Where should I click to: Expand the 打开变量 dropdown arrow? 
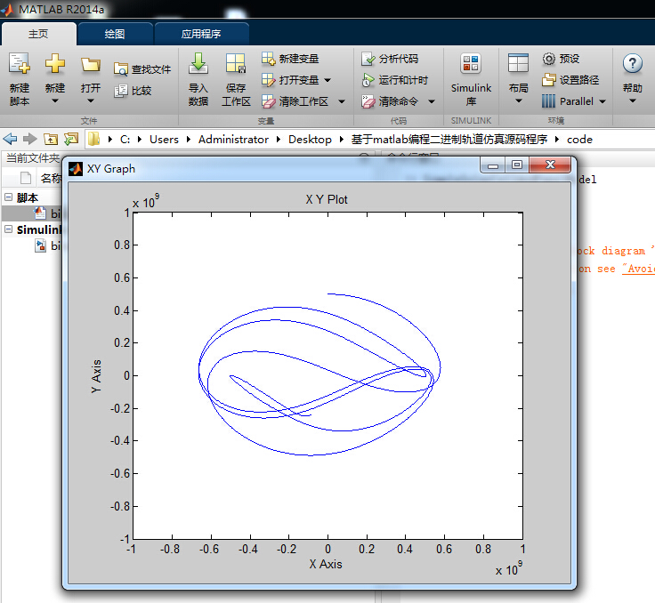pos(327,80)
